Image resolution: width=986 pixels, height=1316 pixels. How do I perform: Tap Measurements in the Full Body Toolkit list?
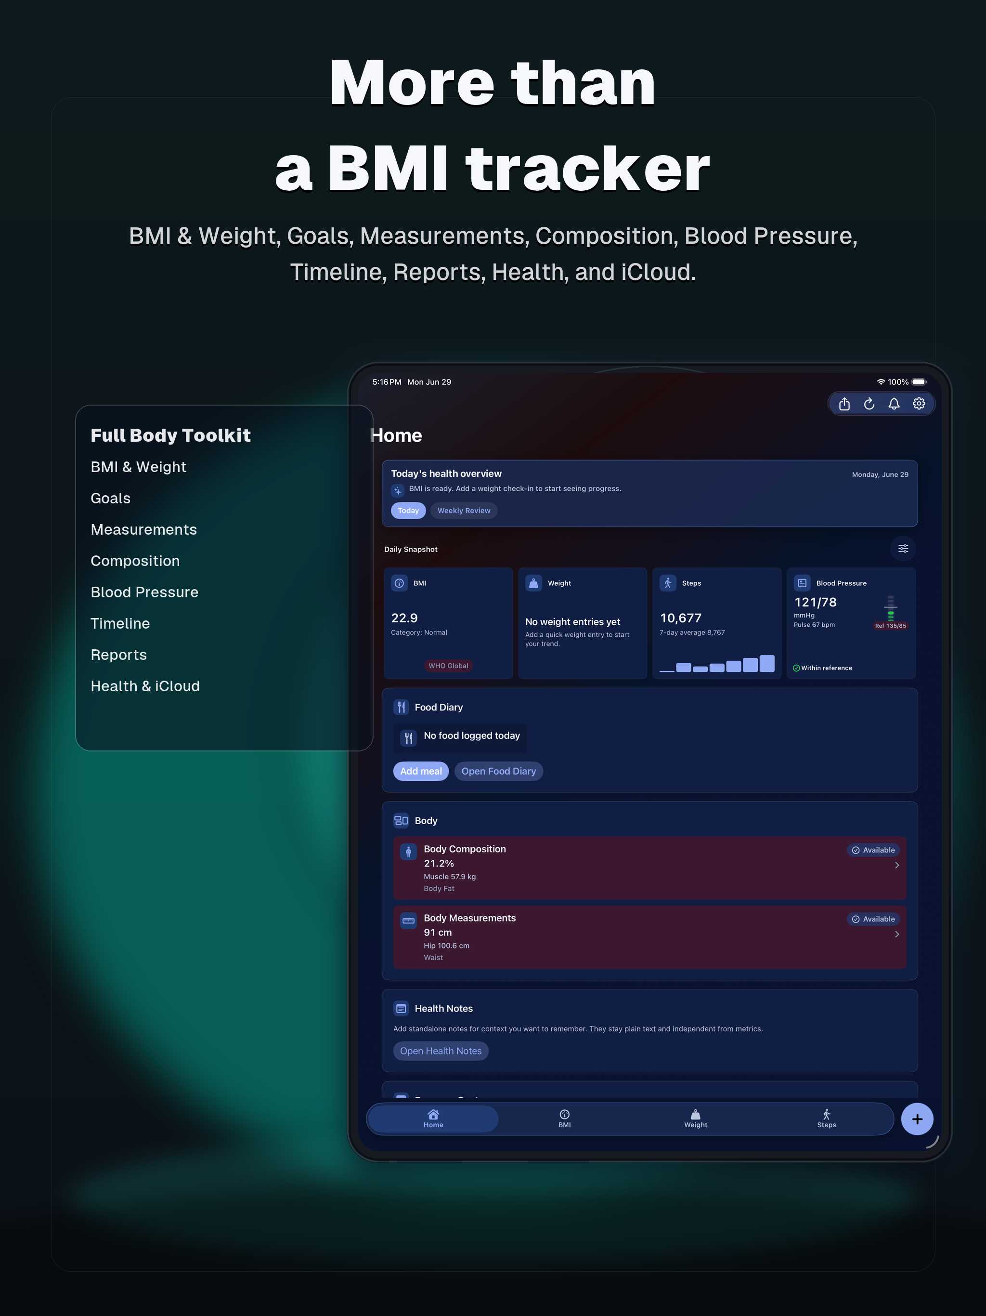click(x=144, y=529)
